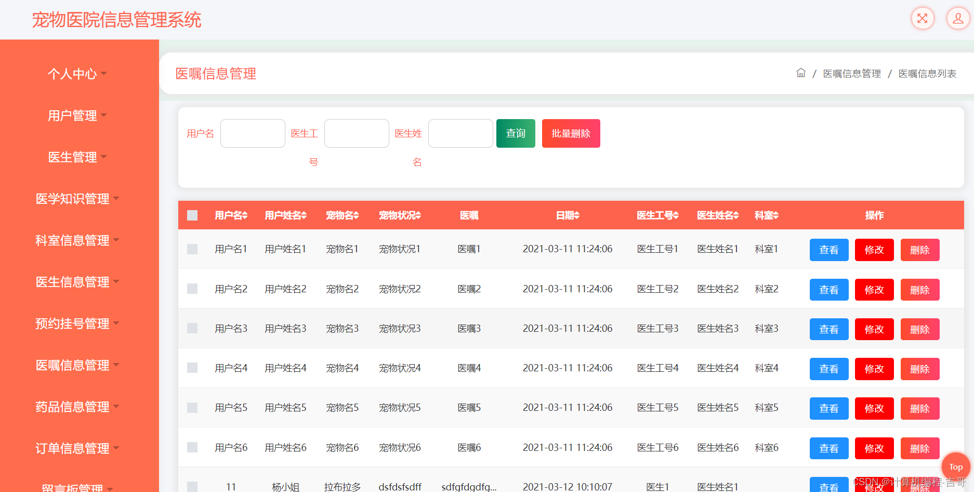Click the round Top back-to-top button
974x492 pixels.
pyautogui.click(x=956, y=467)
